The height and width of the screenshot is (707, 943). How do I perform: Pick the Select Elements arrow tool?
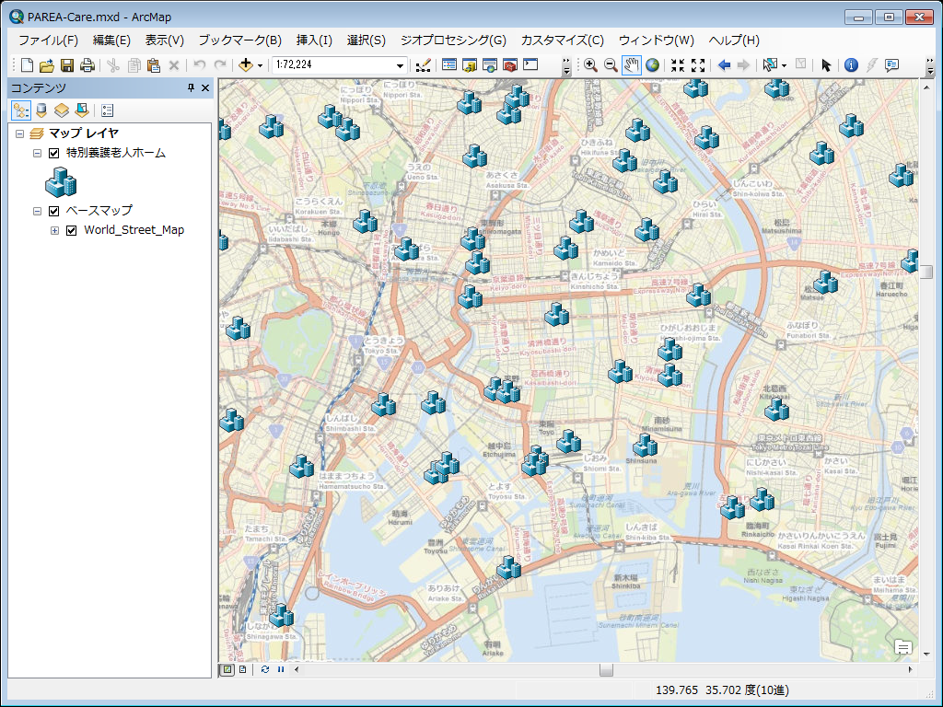tap(826, 65)
